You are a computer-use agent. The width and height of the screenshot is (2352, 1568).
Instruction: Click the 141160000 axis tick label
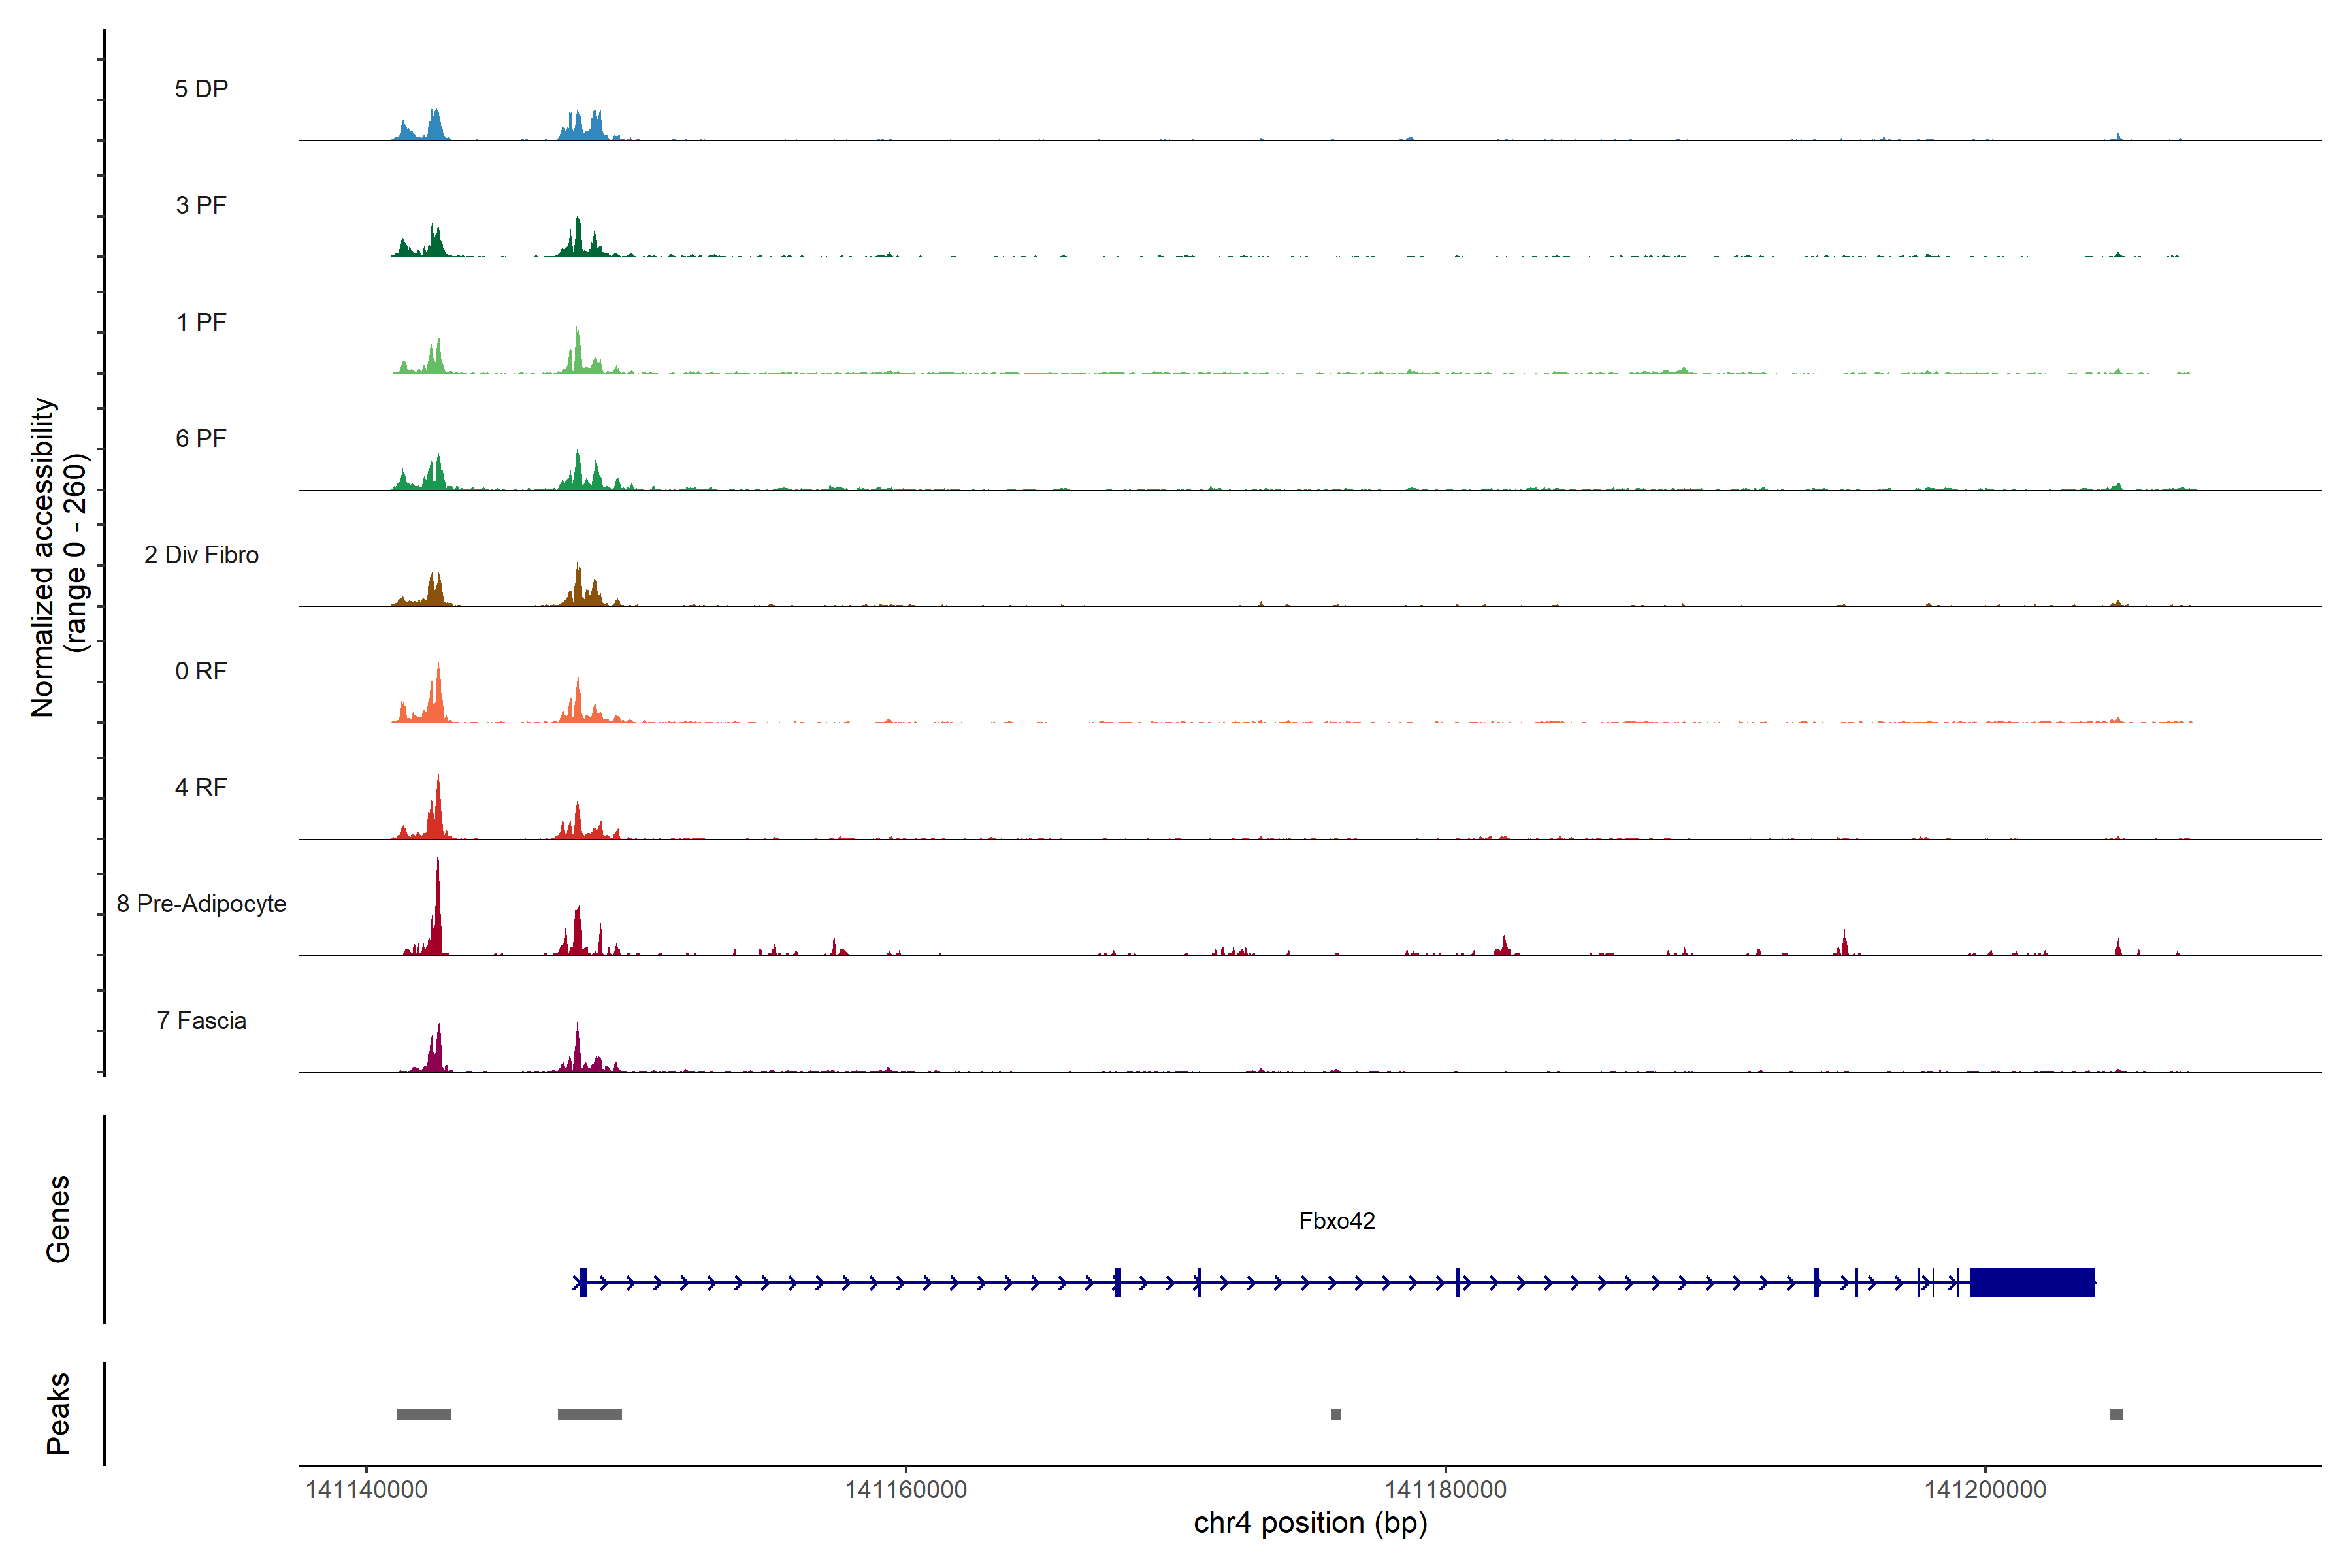(905, 1490)
